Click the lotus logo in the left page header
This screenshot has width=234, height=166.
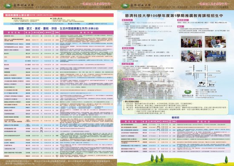coord(8,6)
